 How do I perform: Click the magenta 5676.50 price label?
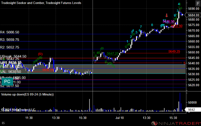point(169,21)
